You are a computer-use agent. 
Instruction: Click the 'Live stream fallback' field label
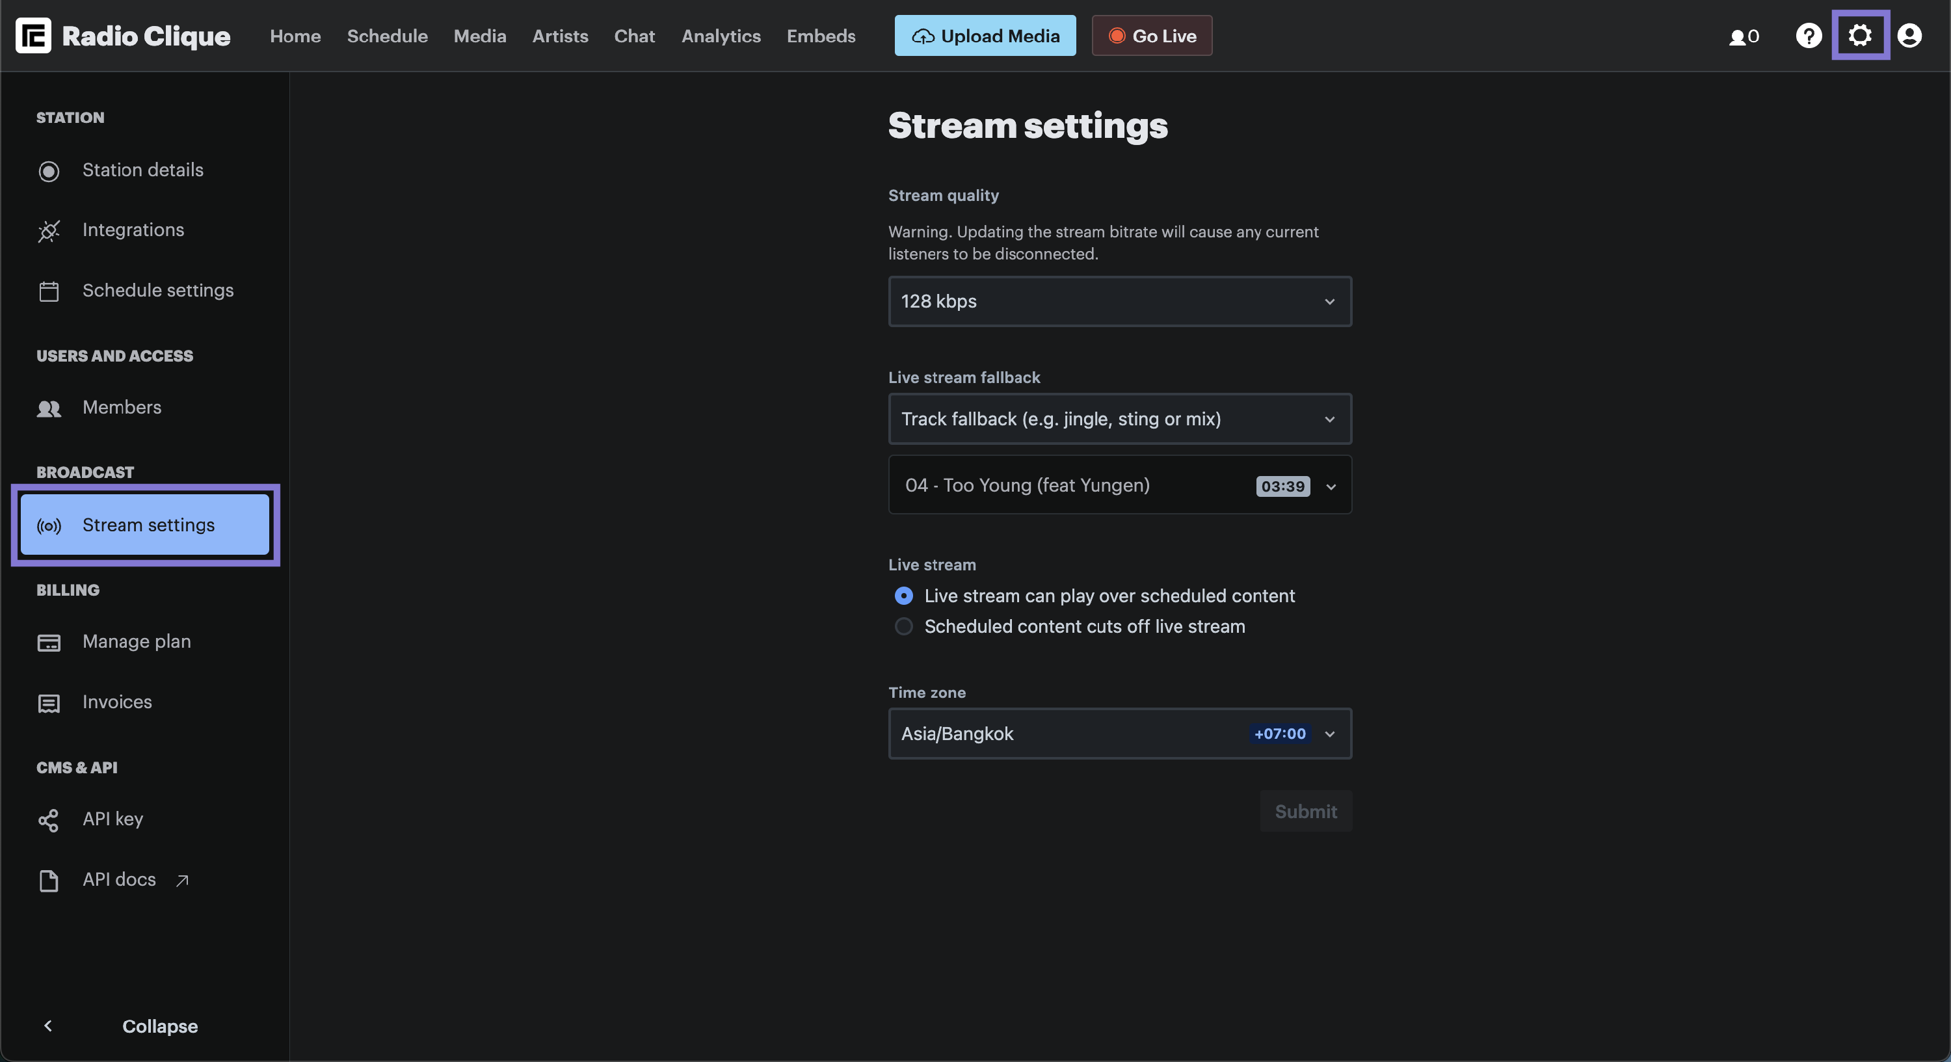964,377
